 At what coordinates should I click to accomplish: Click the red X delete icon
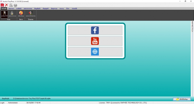[7, 5]
